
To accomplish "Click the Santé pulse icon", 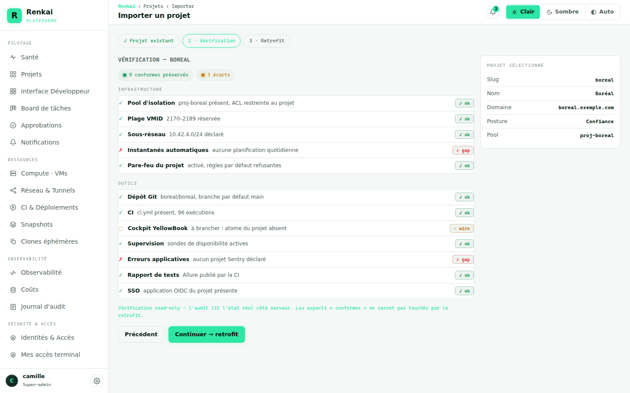I will (x=13, y=57).
